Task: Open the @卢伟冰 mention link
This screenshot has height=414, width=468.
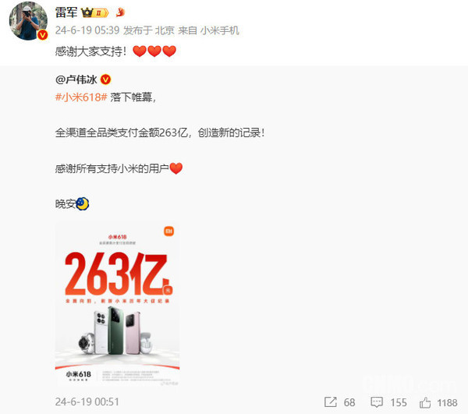Action: pos(76,80)
